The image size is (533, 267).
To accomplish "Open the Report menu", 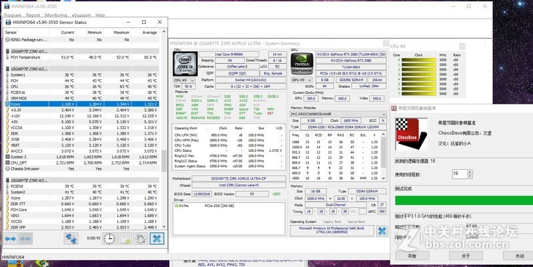I will coord(33,15).
